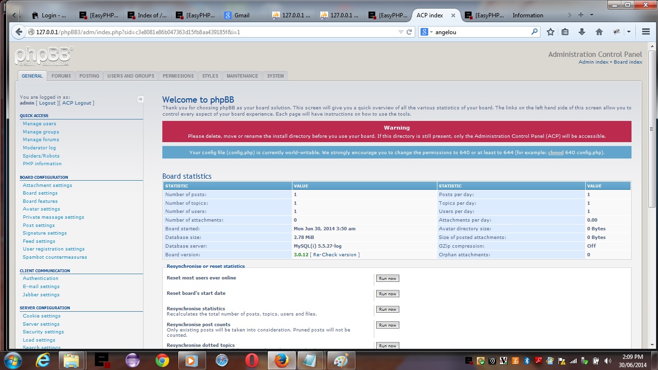Open Spambot countermeasures link
This screenshot has height=370, width=658.
[x=55, y=257]
